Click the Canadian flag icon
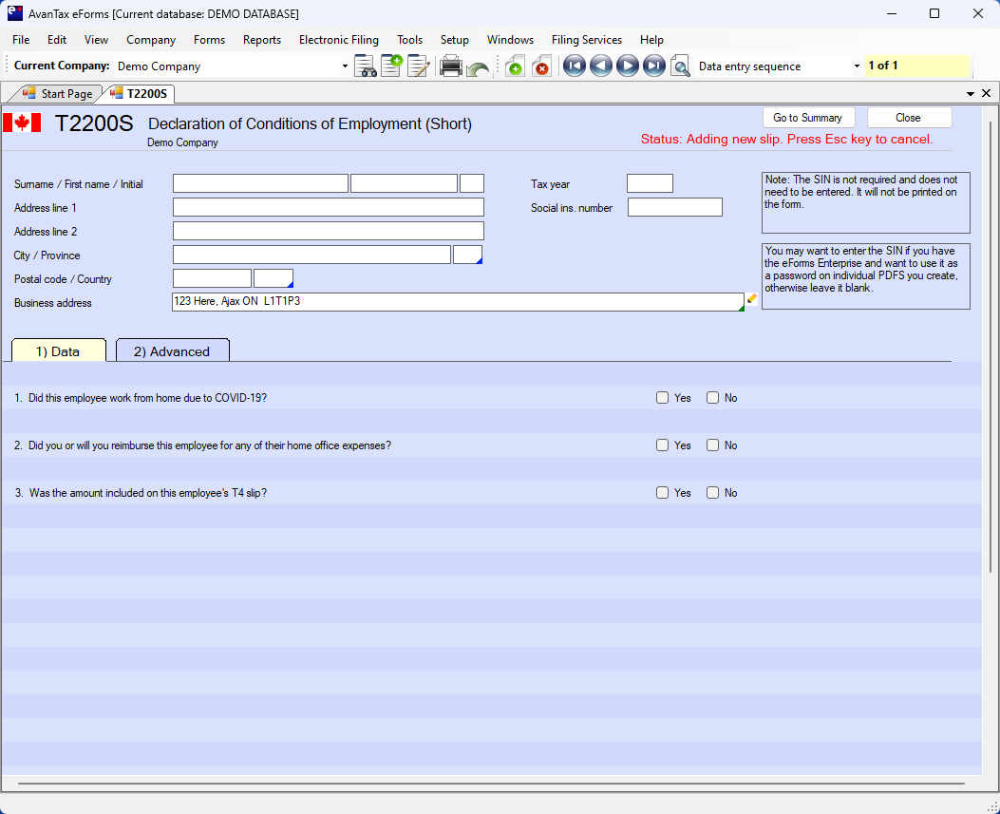This screenshot has height=814, width=1000. point(23,123)
